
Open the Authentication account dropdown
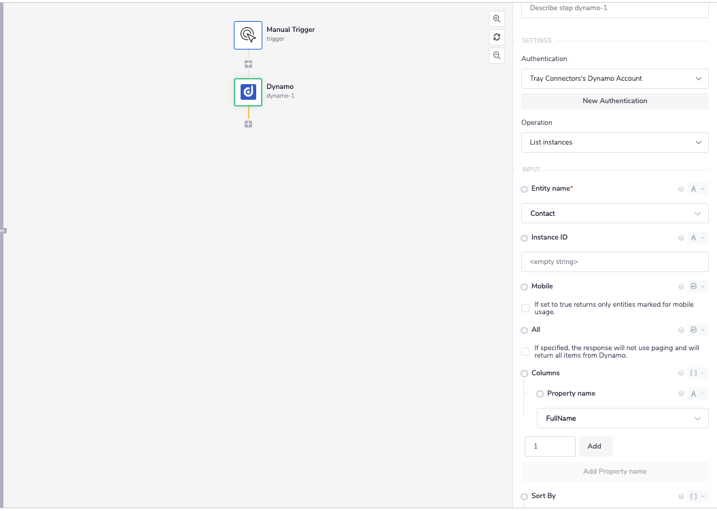pos(614,79)
